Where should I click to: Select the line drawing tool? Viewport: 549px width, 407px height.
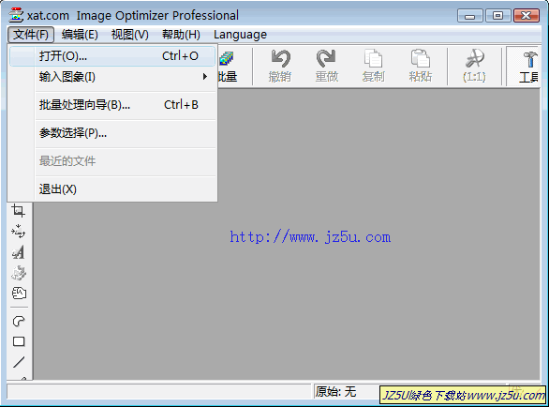pyautogui.click(x=19, y=362)
